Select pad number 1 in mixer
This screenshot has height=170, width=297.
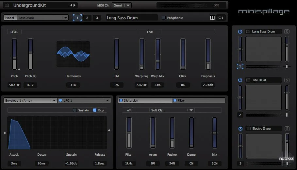pyautogui.click(x=240, y=66)
